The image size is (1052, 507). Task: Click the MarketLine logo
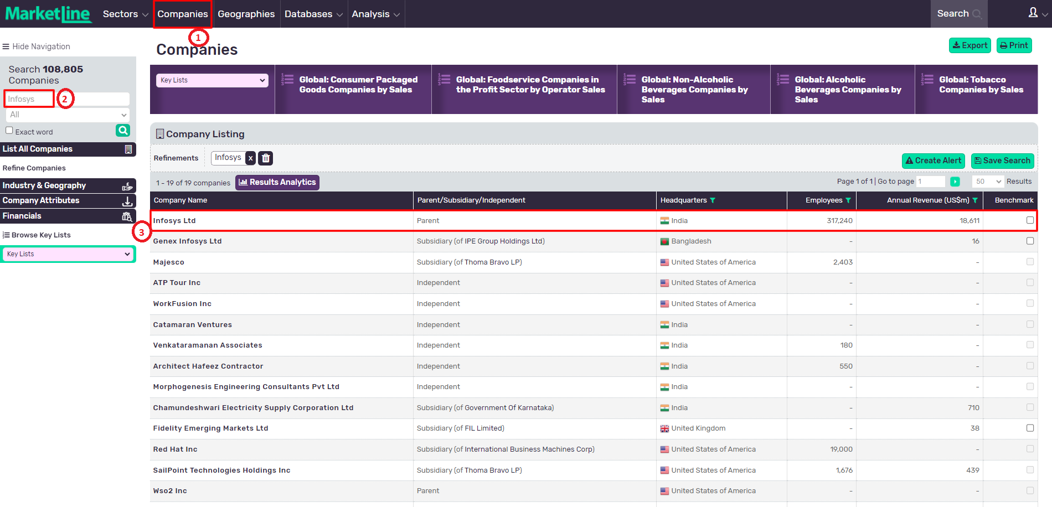click(x=48, y=14)
